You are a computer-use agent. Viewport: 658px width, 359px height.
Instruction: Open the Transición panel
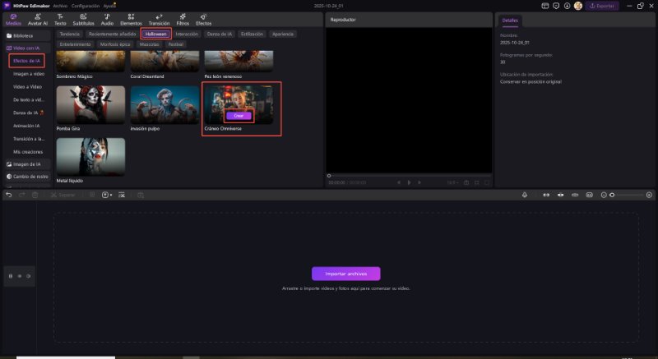click(159, 20)
